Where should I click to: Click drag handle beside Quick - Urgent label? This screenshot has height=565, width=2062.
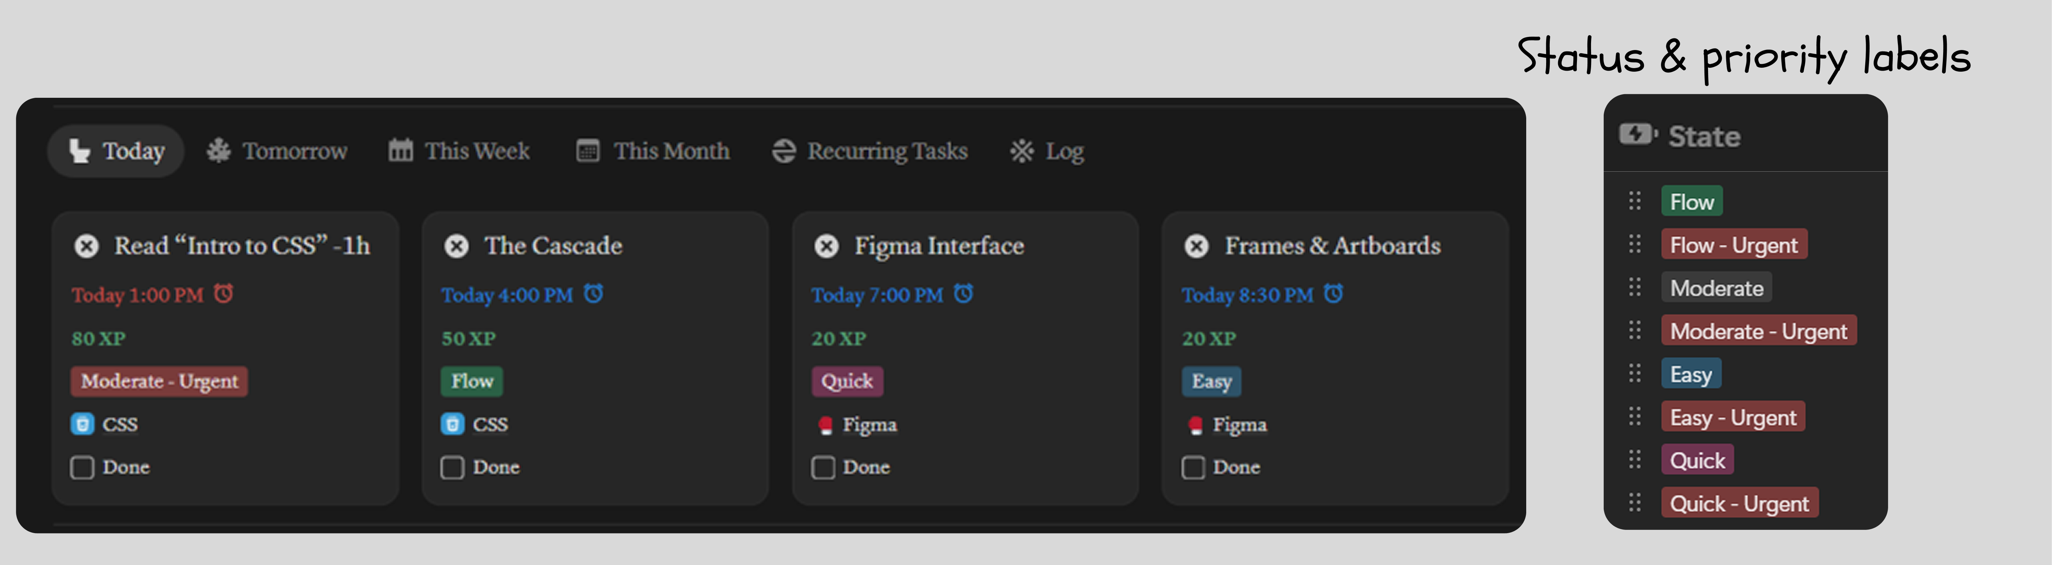1635,503
